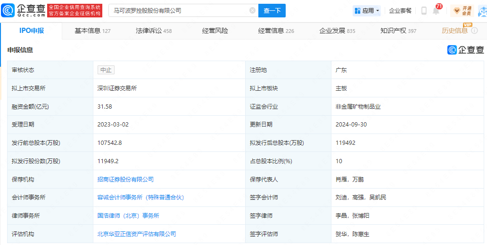Select the 广东 registration place value
Image resolution: width=487 pixels, height=245 pixels.
[341, 70]
